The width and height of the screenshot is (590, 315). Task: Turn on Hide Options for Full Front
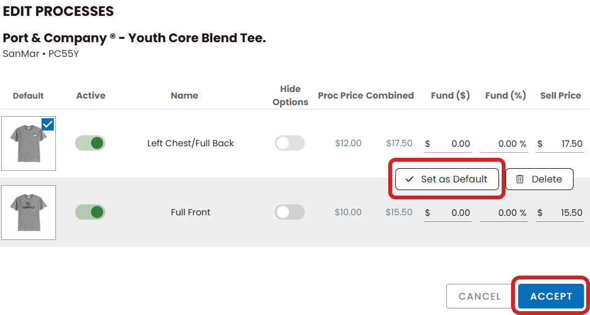[x=290, y=212]
